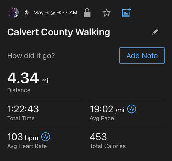This screenshot has height=161, width=172.
Task: Tap the Distance label
Action: tap(19, 90)
